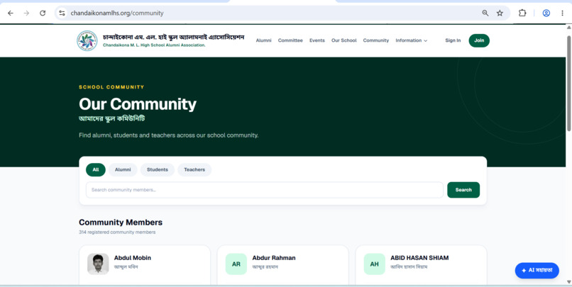Click the Search community members input field
572x287 pixels.
(265, 190)
